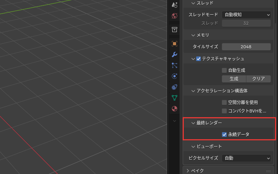Viewport: 278px width, 174px height.
Task: Open the Scene properties tab icon
Action: (x=175, y=5)
